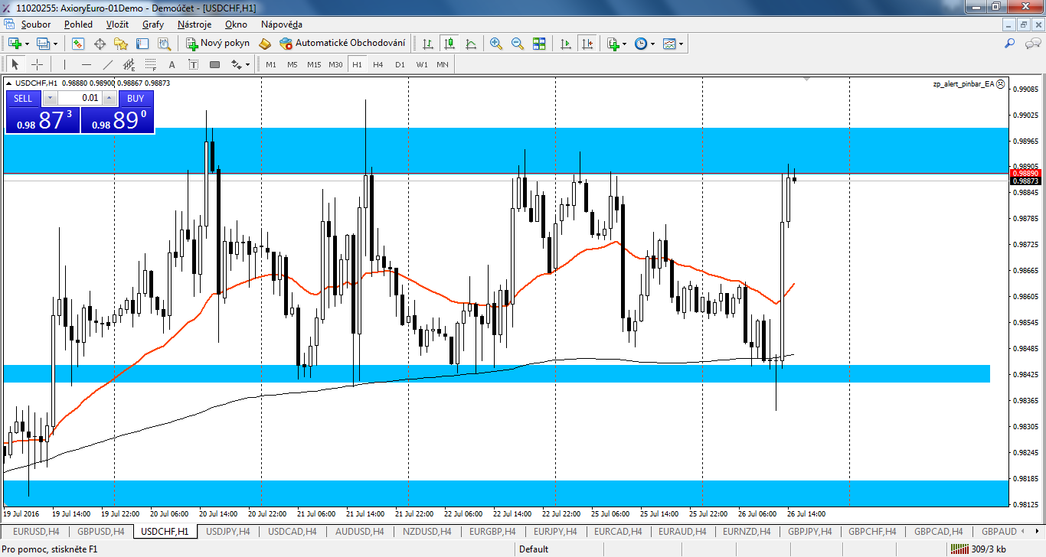
Task: Switch chart to line chart view
Action: [x=471, y=44]
